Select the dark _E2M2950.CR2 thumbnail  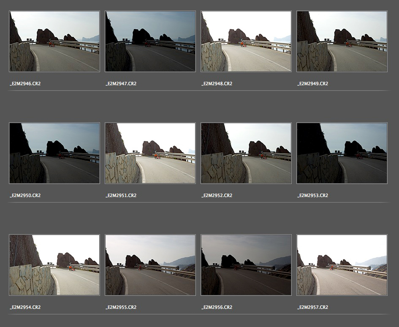pyautogui.click(x=54, y=153)
